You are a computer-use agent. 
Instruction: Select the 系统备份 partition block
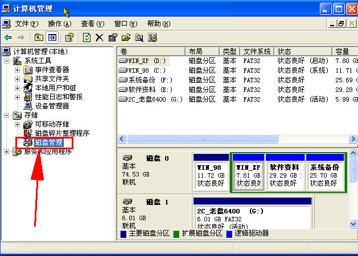[325, 173]
